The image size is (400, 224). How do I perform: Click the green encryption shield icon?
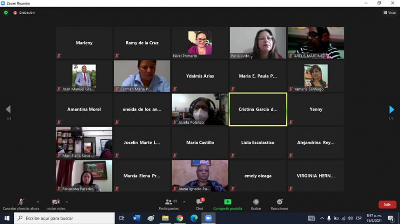point(6,12)
